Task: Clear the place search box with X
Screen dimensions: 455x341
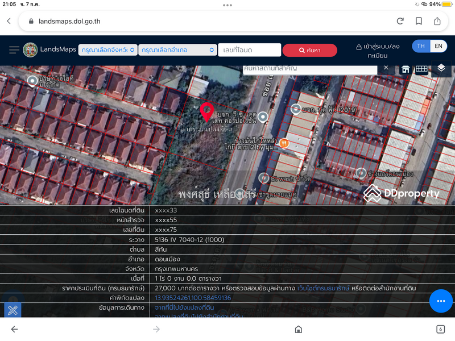Action: pyautogui.click(x=386, y=68)
